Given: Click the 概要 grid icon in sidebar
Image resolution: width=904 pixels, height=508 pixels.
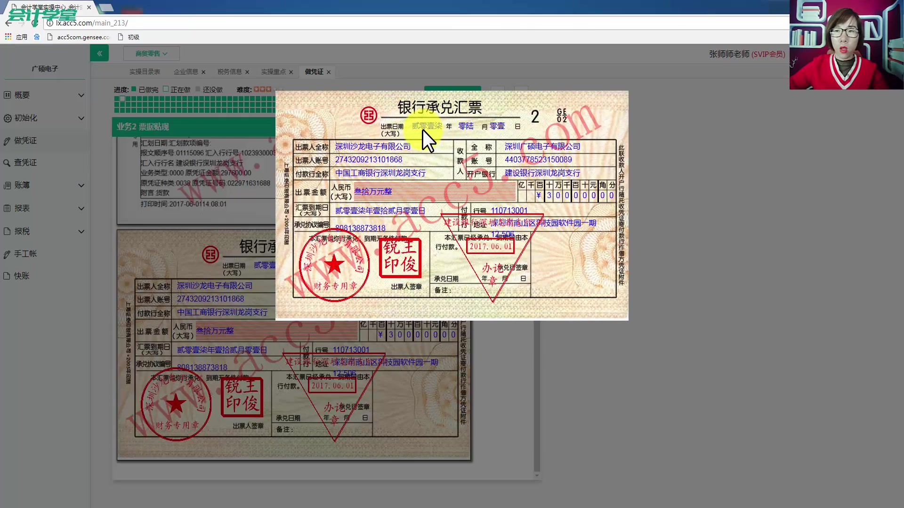Looking at the screenshot, I should [x=7, y=95].
